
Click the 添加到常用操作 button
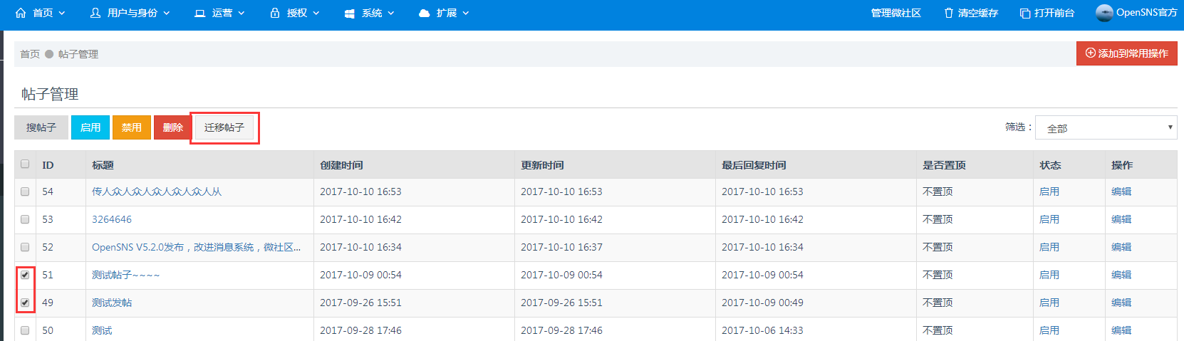pyautogui.click(x=1126, y=53)
